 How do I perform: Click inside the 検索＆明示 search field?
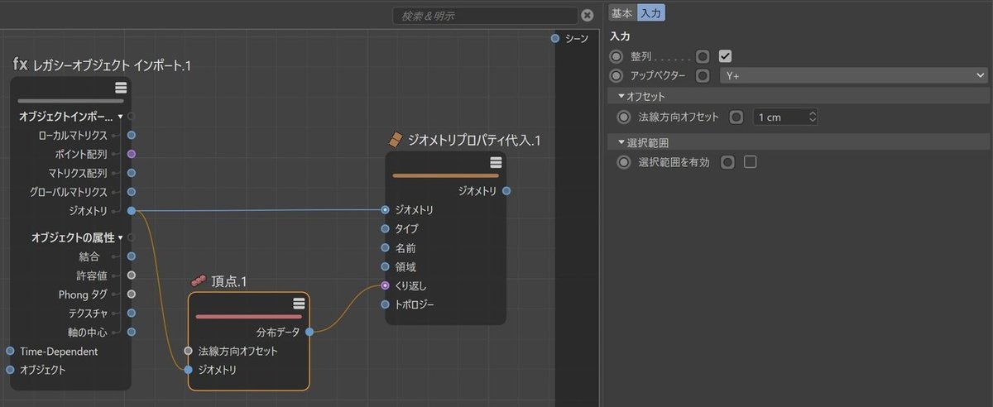486,16
